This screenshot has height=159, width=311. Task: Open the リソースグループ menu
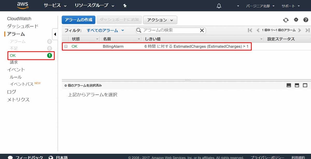94,6
